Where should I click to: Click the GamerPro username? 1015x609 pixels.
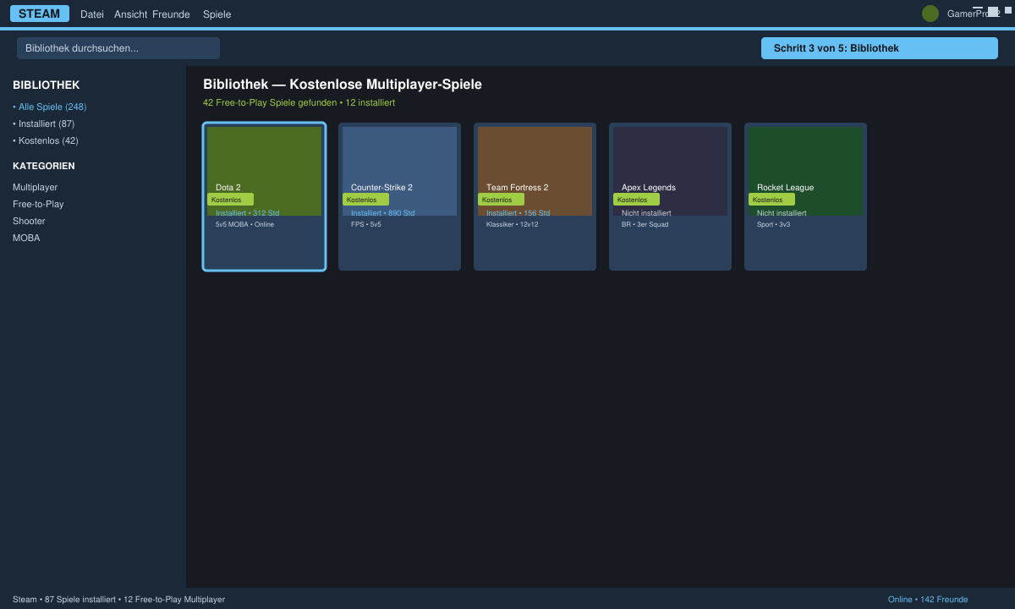(x=974, y=14)
